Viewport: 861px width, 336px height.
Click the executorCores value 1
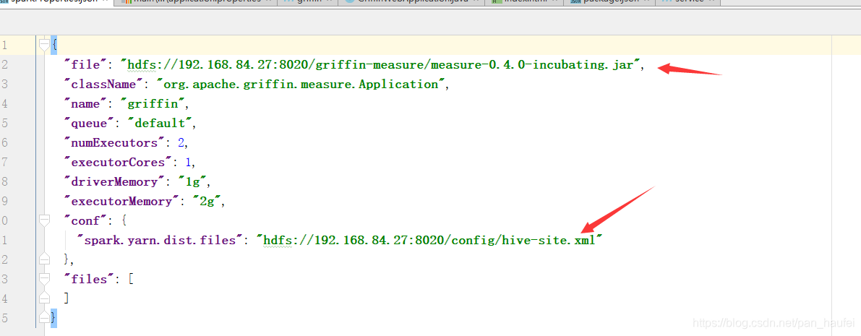coord(187,163)
